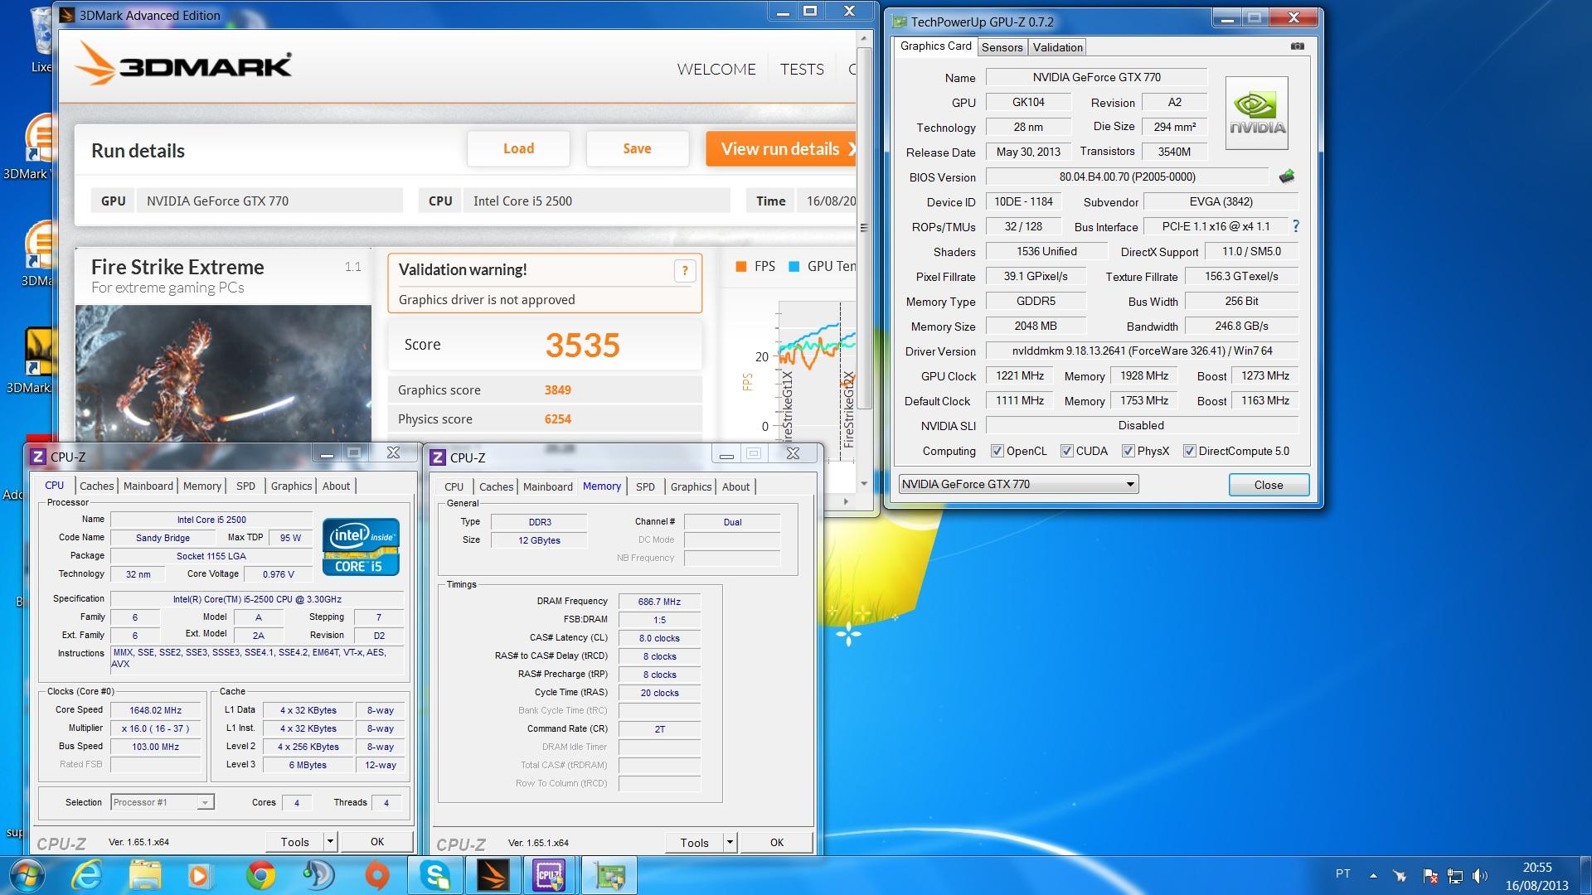The height and width of the screenshot is (895, 1592).
Task: Toggle the PhysX checkbox in GPU-Z
Action: [1128, 451]
